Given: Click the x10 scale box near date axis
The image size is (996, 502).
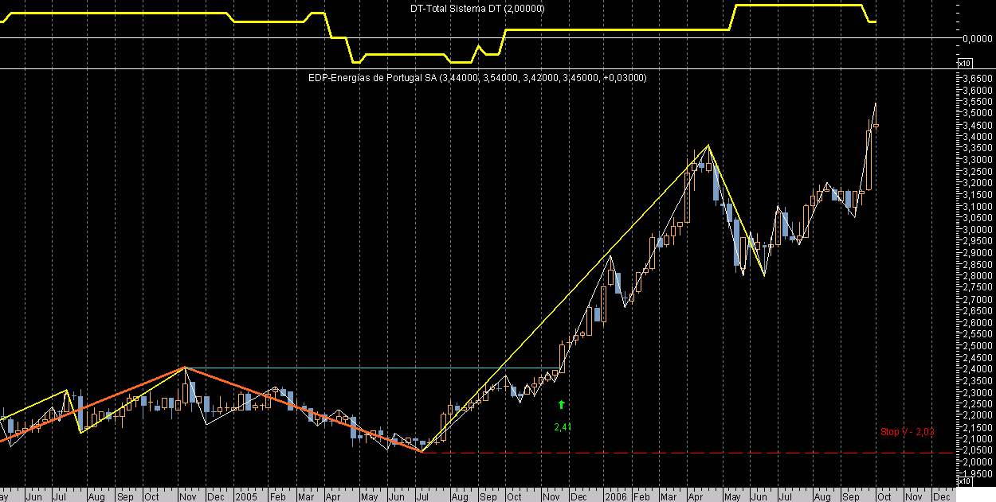Looking at the screenshot, I should tap(963, 481).
